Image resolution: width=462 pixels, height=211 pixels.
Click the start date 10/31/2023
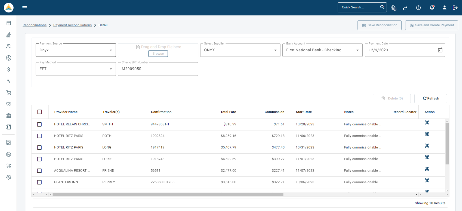tap(305, 147)
